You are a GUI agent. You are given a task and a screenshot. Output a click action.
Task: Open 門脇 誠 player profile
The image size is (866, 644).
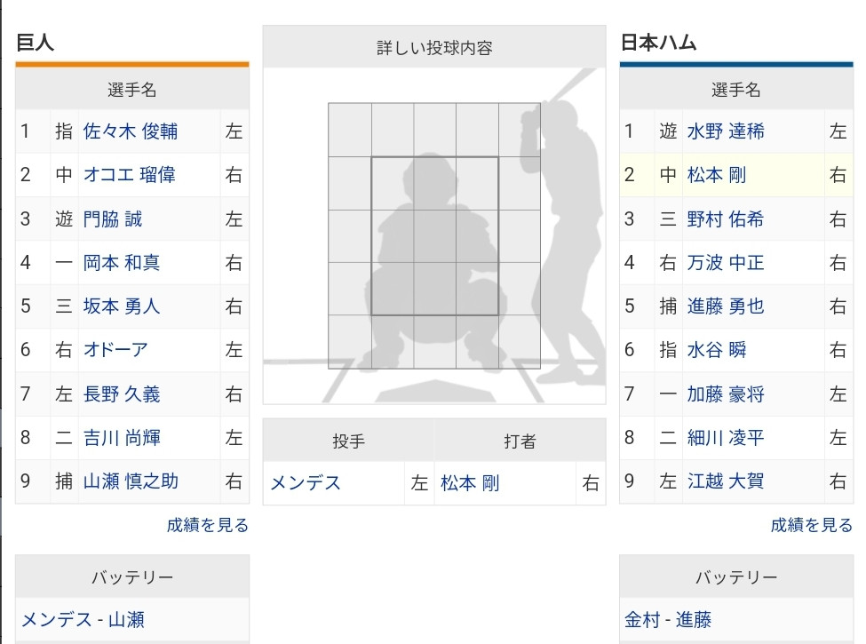coord(113,219)
